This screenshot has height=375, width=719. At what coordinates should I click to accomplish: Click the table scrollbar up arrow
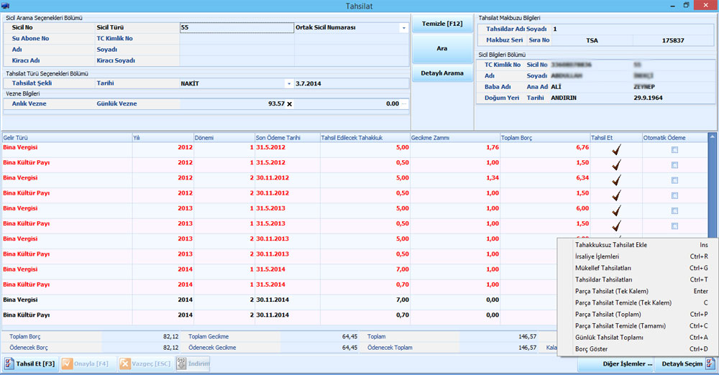click(712, 136)
